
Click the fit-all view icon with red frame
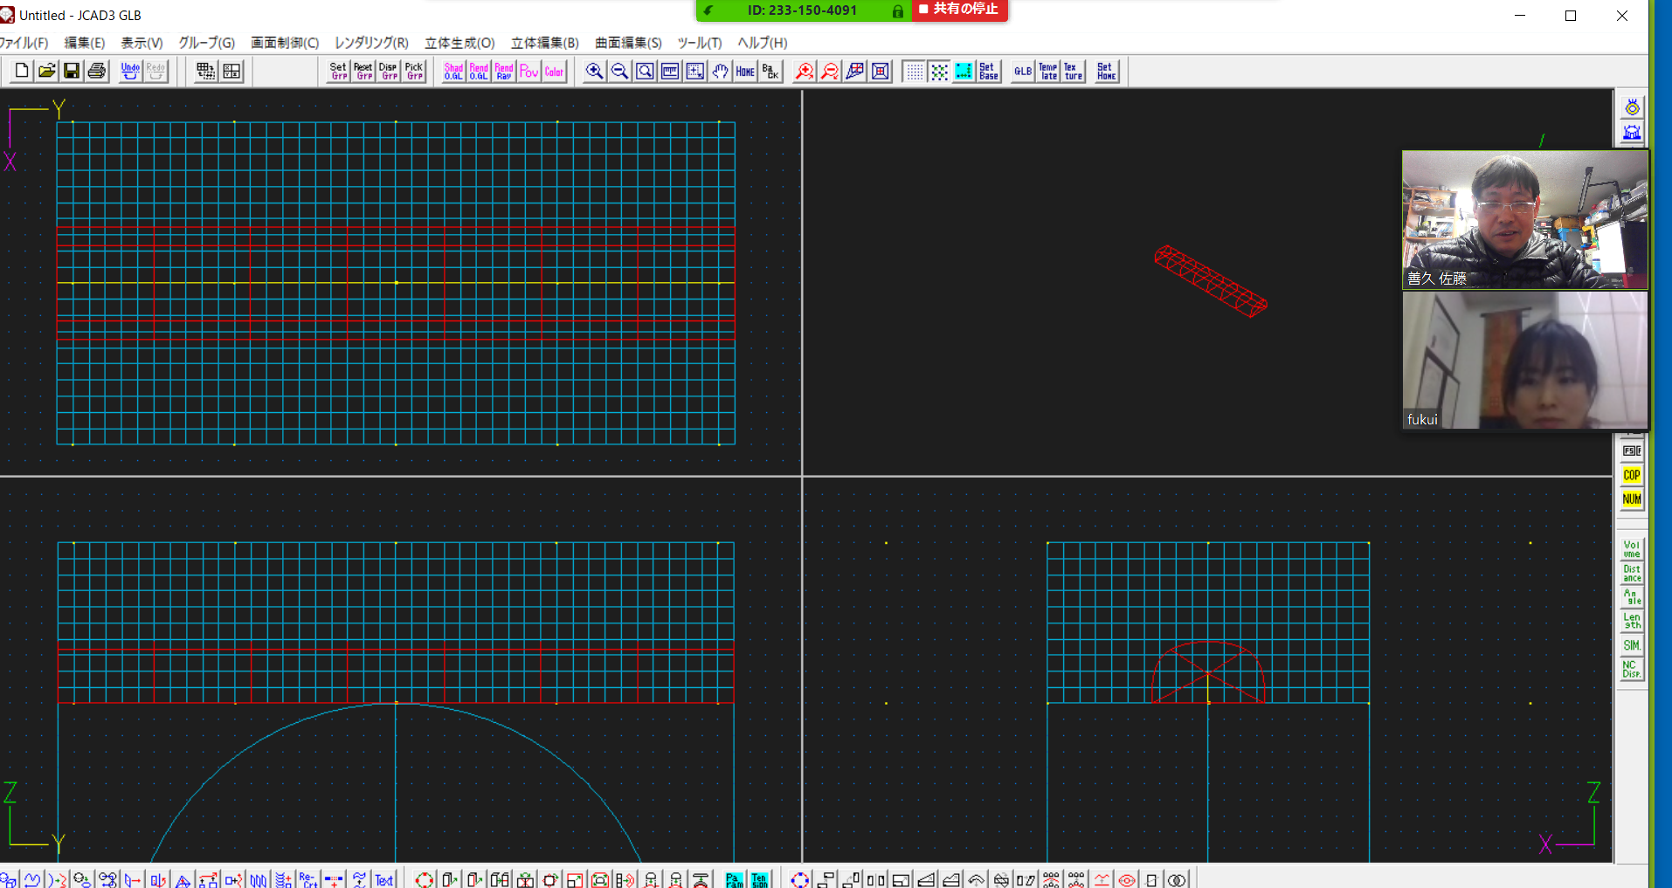coord(881,72)
